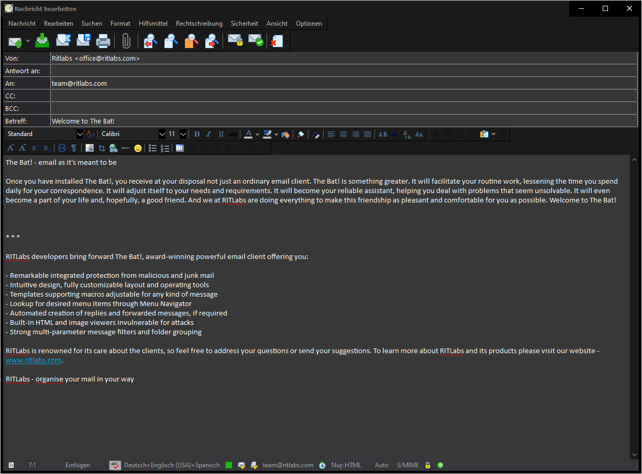Open the Format menu
642x474 pixels.
(x=120, y=24)
